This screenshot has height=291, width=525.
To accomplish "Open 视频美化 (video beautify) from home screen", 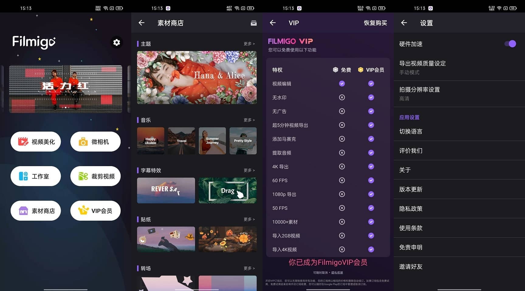I will [x=36, y=141].
